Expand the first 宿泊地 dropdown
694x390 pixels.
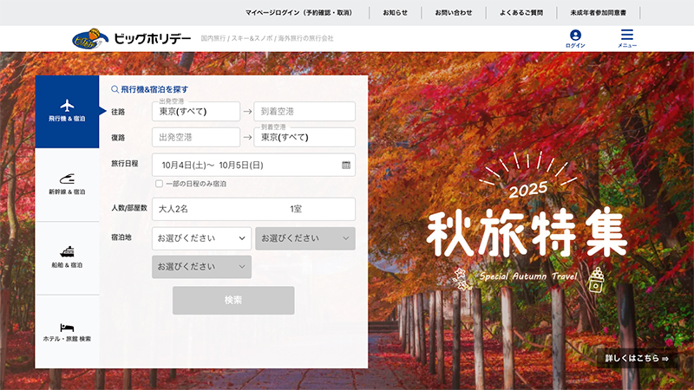tap(201, 238)
